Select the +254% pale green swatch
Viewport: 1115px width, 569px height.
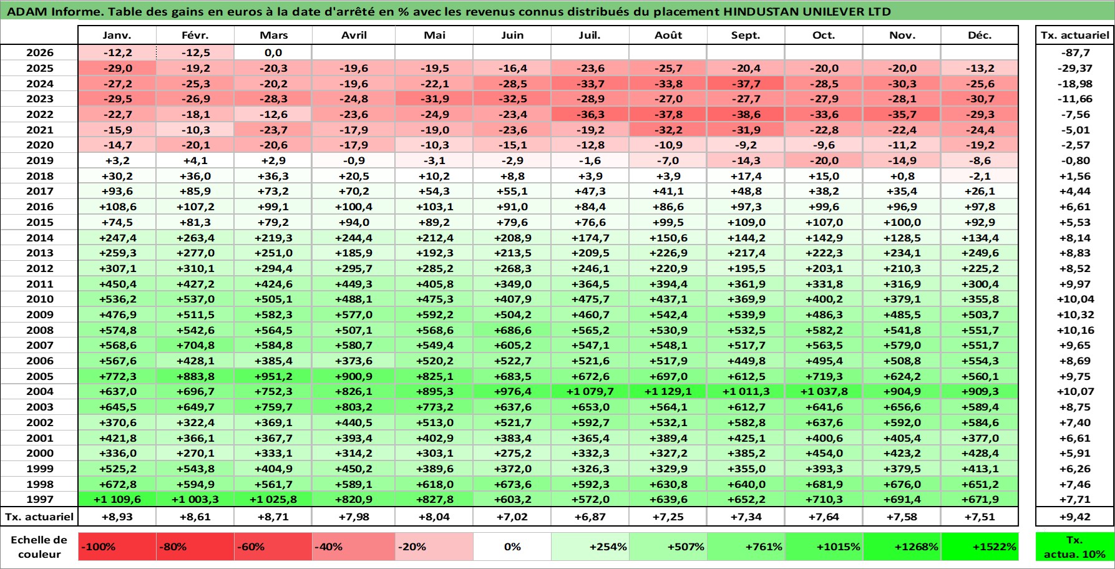tap(590, 547)
